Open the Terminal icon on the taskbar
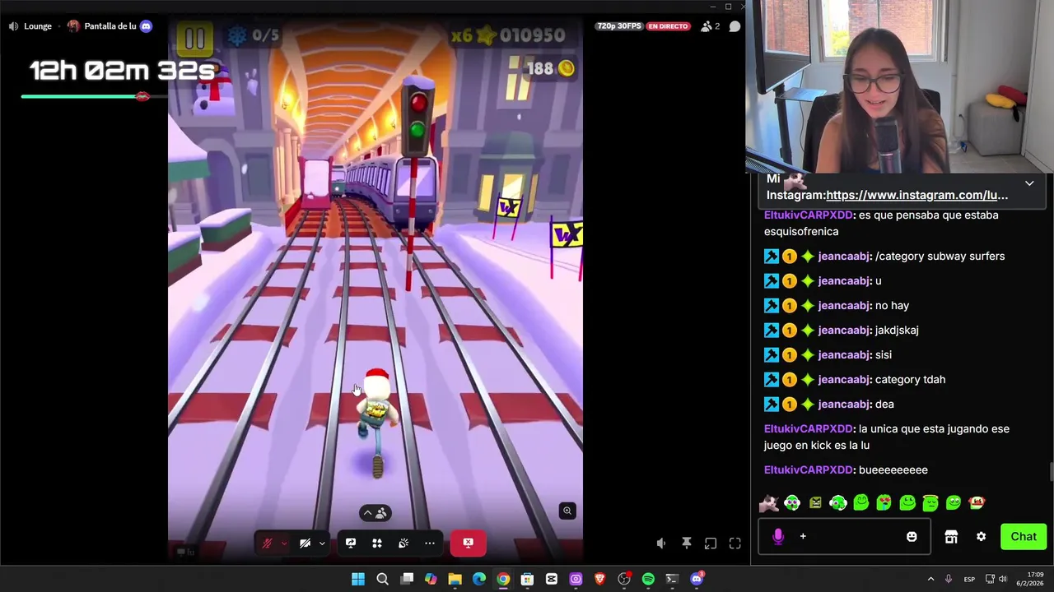The height and width of the screenshot is (592, 1054). [x=672, y=580]
